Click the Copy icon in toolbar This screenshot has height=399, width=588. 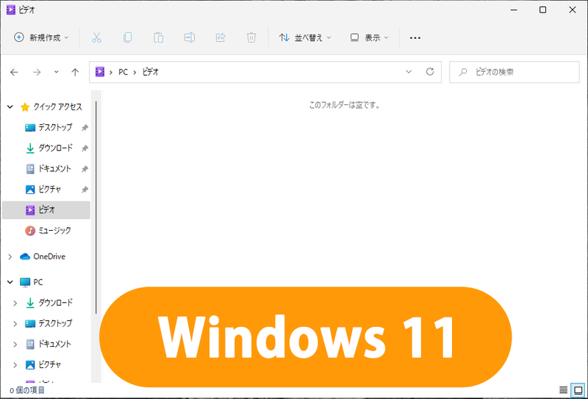[x=127, y=37]
